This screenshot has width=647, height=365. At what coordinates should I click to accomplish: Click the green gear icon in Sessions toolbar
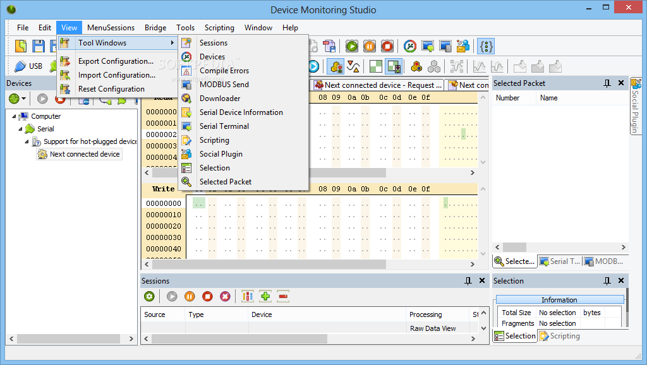149,296
